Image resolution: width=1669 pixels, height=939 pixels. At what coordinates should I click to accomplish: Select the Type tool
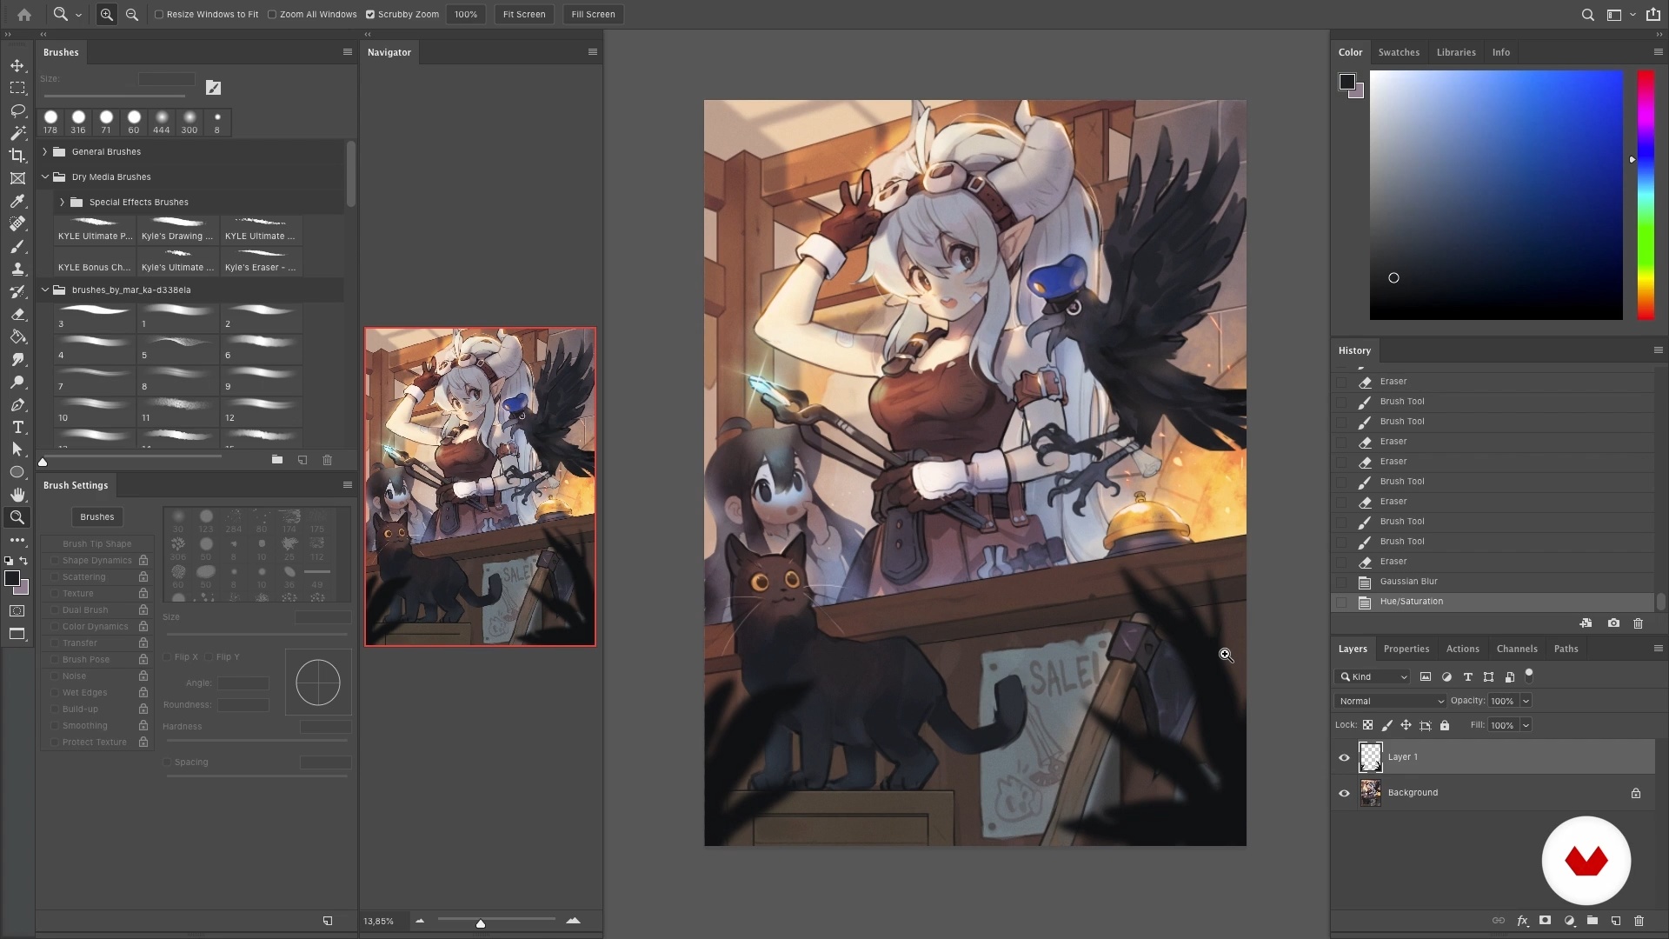17,427
